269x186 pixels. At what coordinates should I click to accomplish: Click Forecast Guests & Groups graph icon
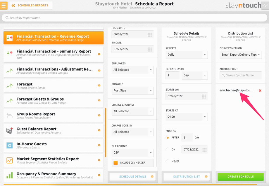(9, 100)
